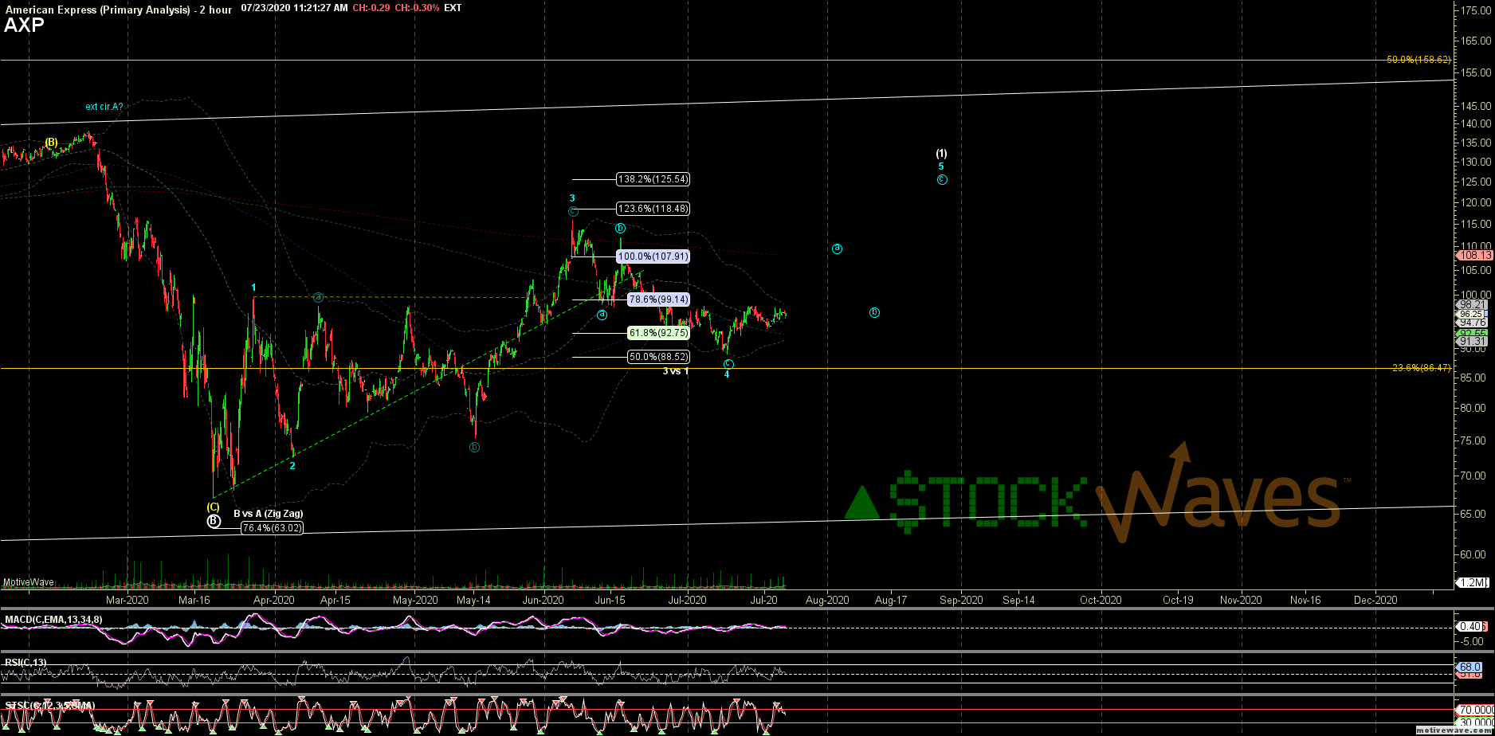Click the 50.0%(158.62) level label
The height and width of the screenshot is (736, 1495).
[1418, 60]
